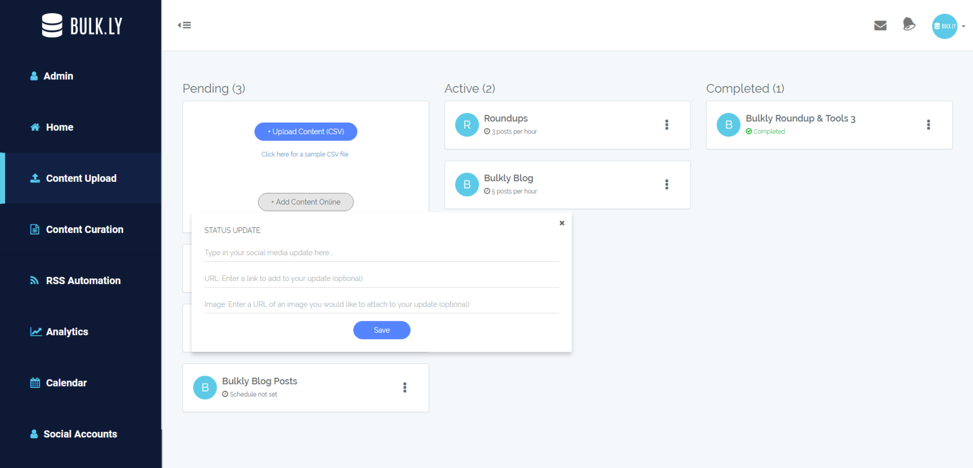This screenshot has height=468, width=973.
Task: Open the notifications bell icon
Action: 909,24
